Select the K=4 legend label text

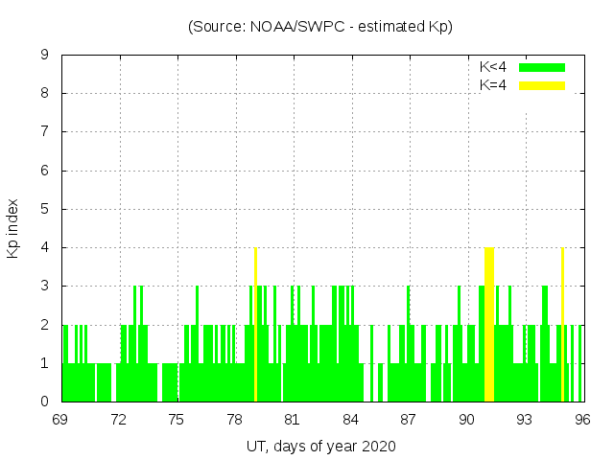point(493,85)
